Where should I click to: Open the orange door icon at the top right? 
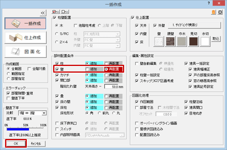tap(213, 12)
